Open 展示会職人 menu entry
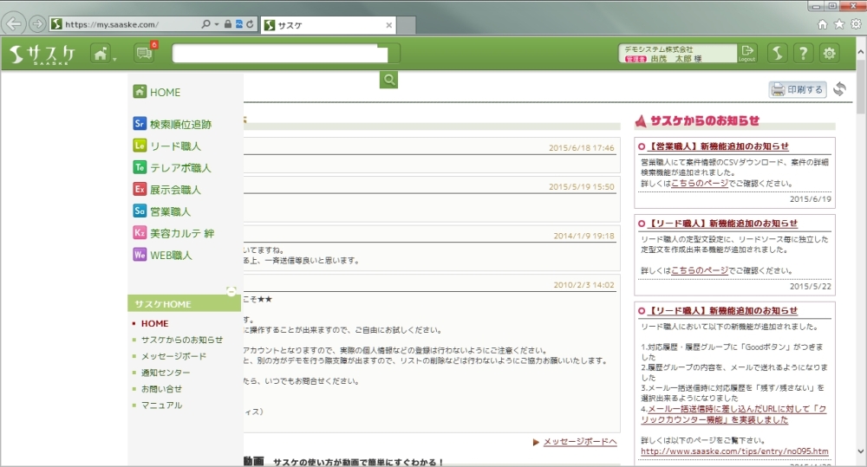The height and width of the screenshot is (467, 867). point(174,190)
